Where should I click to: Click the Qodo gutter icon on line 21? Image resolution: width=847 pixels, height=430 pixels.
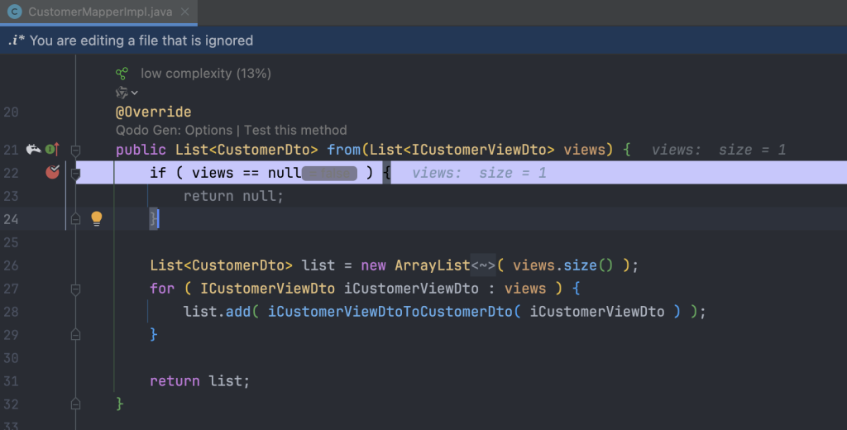[33, 149]
